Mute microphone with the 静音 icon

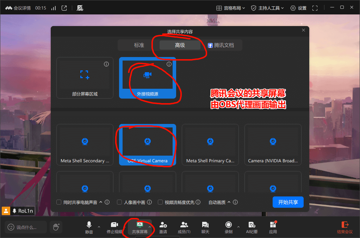[89, 227]
